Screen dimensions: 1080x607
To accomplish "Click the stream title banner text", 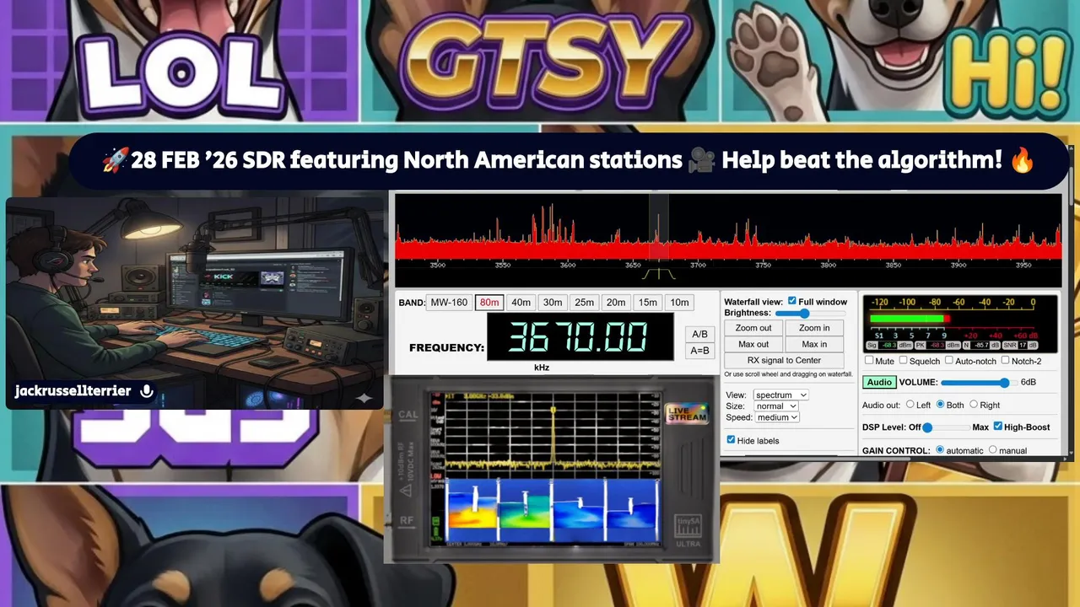I will pos(567,160).
